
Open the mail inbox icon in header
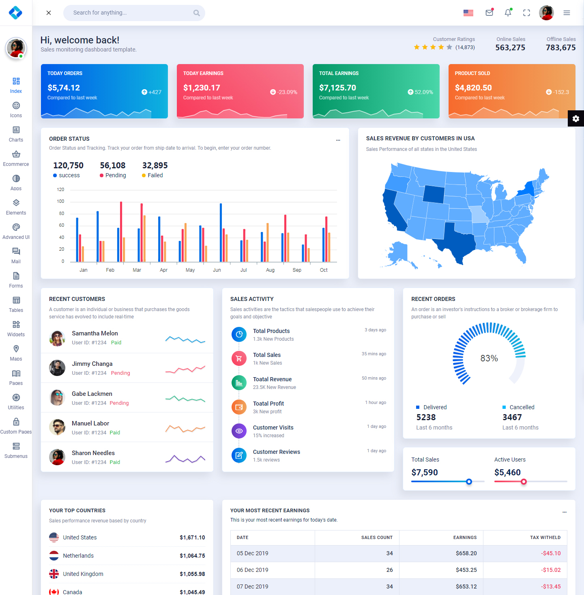coord(489,13)
